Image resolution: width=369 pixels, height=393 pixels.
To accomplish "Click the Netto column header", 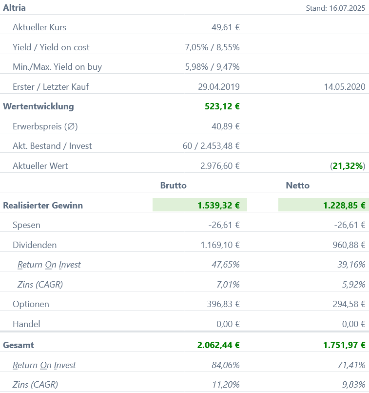I will pos(298,186).
